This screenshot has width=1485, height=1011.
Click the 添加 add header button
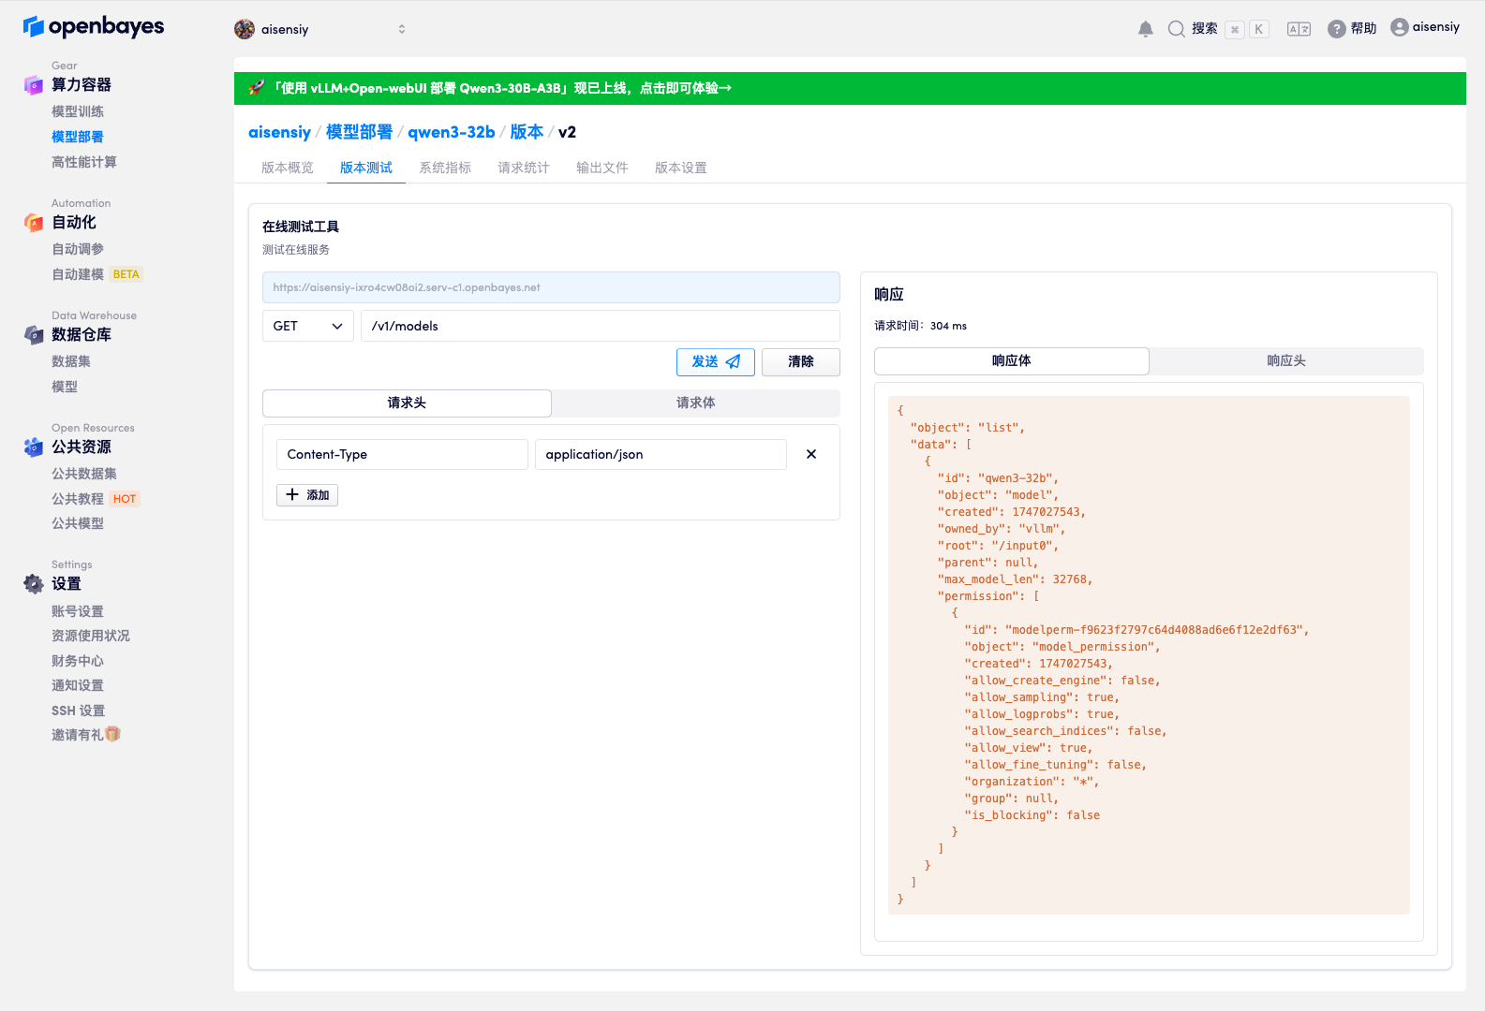pos(307,495)
